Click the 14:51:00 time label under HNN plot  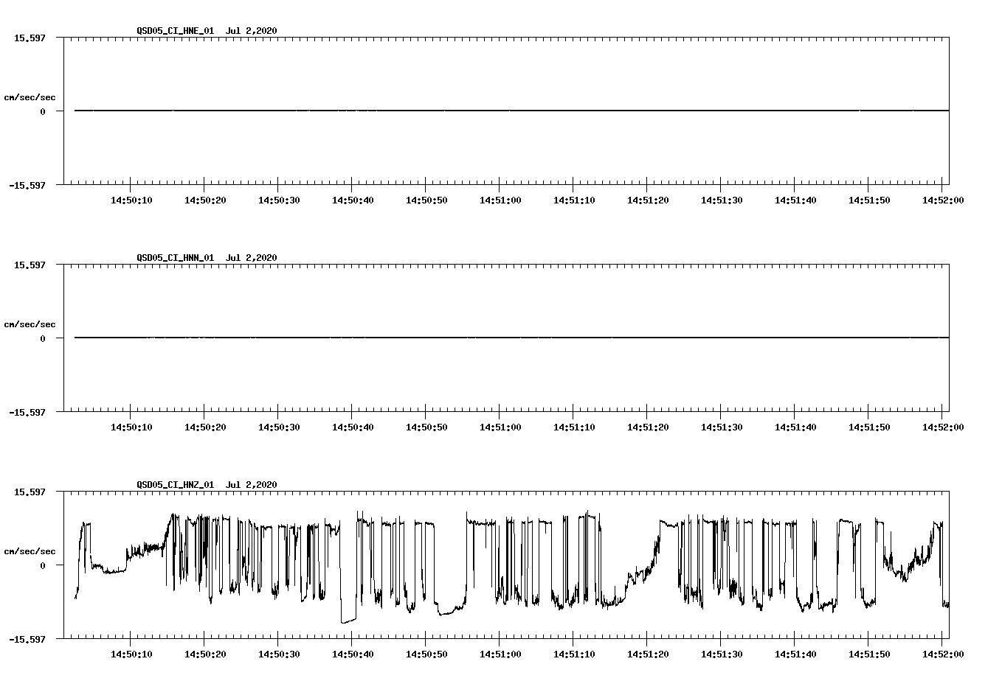500,427
